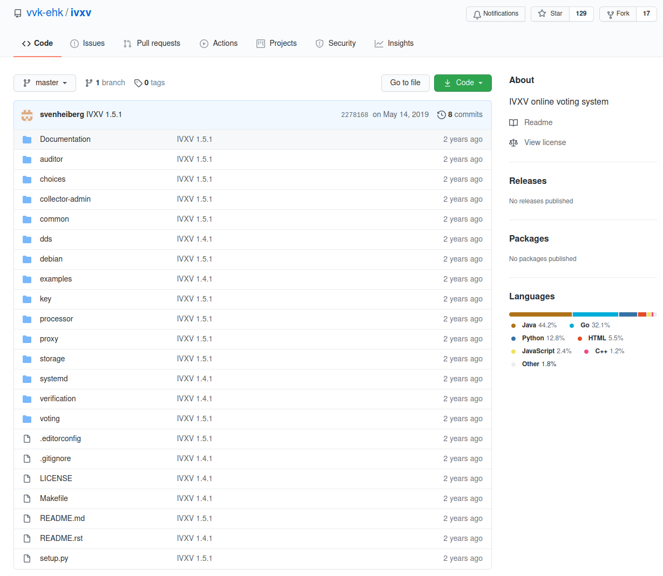This screenshot has height=576, width=663.
Task: Click the LICENSE file icon
Action: 27,479
